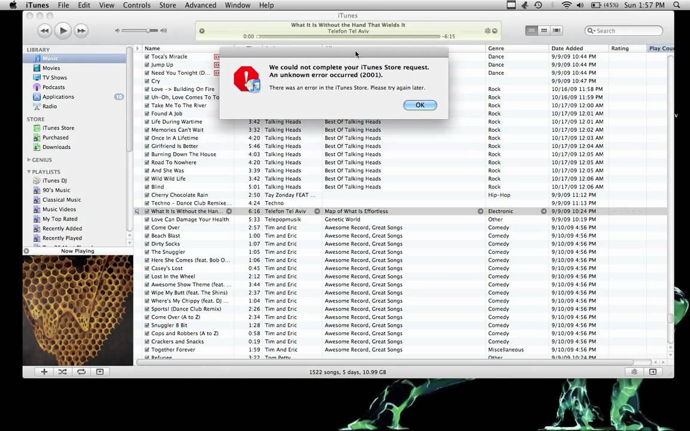Click the song progress bar
The width and height of the screenshot is (690, 431).
click(349, 37)
